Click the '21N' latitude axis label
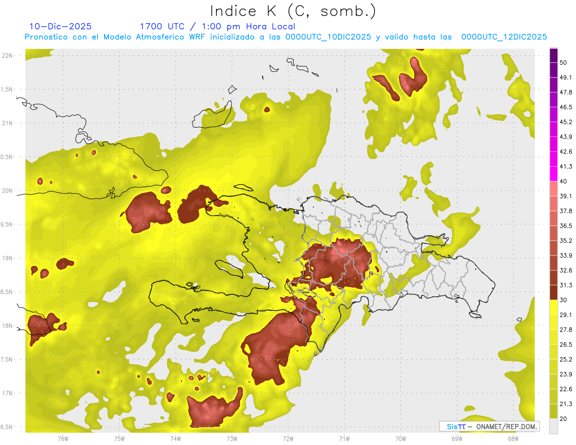 pos(7,123)
